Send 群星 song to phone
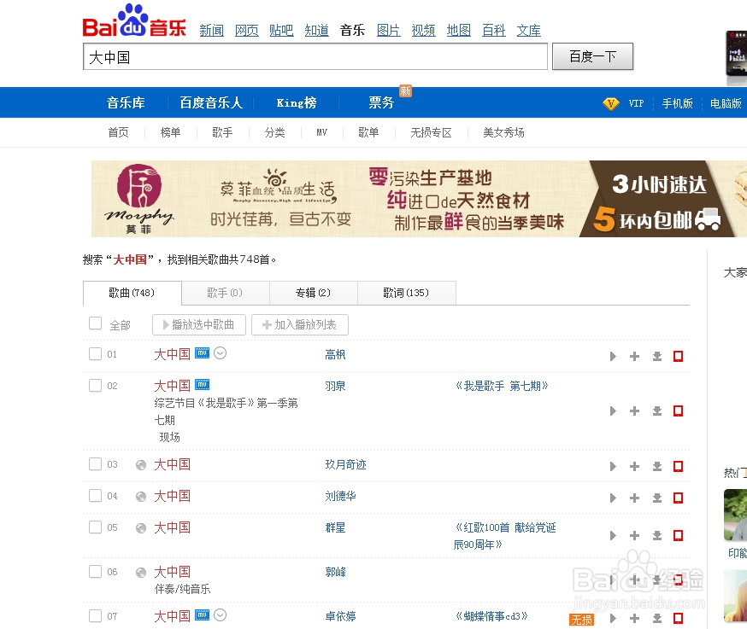Screen dimensions: 747x629 [x=678, y=536]
